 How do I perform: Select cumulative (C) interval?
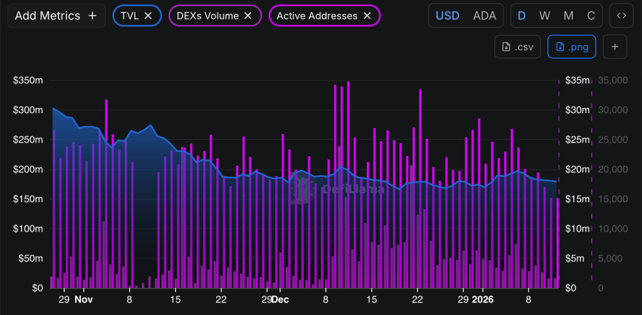point(591,16)
